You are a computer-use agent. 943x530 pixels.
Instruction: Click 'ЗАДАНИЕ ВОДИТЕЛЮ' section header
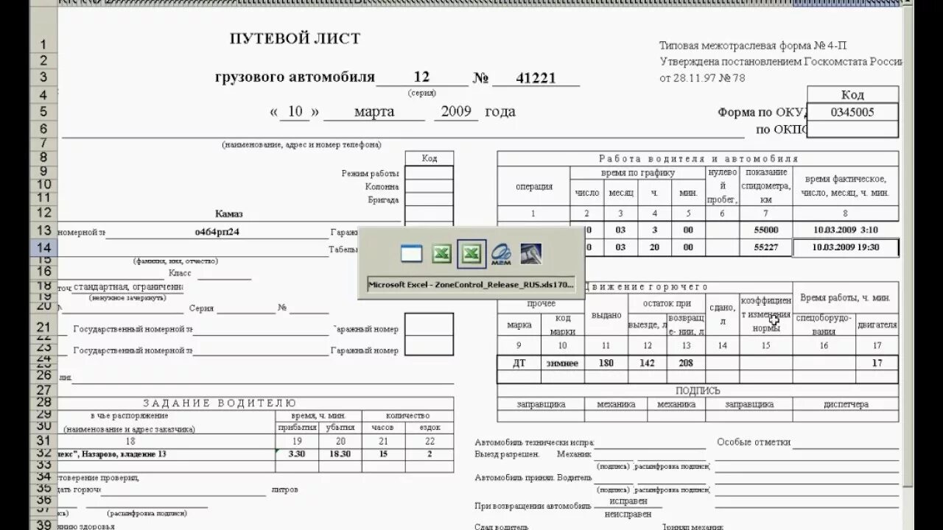pos(220,403)
